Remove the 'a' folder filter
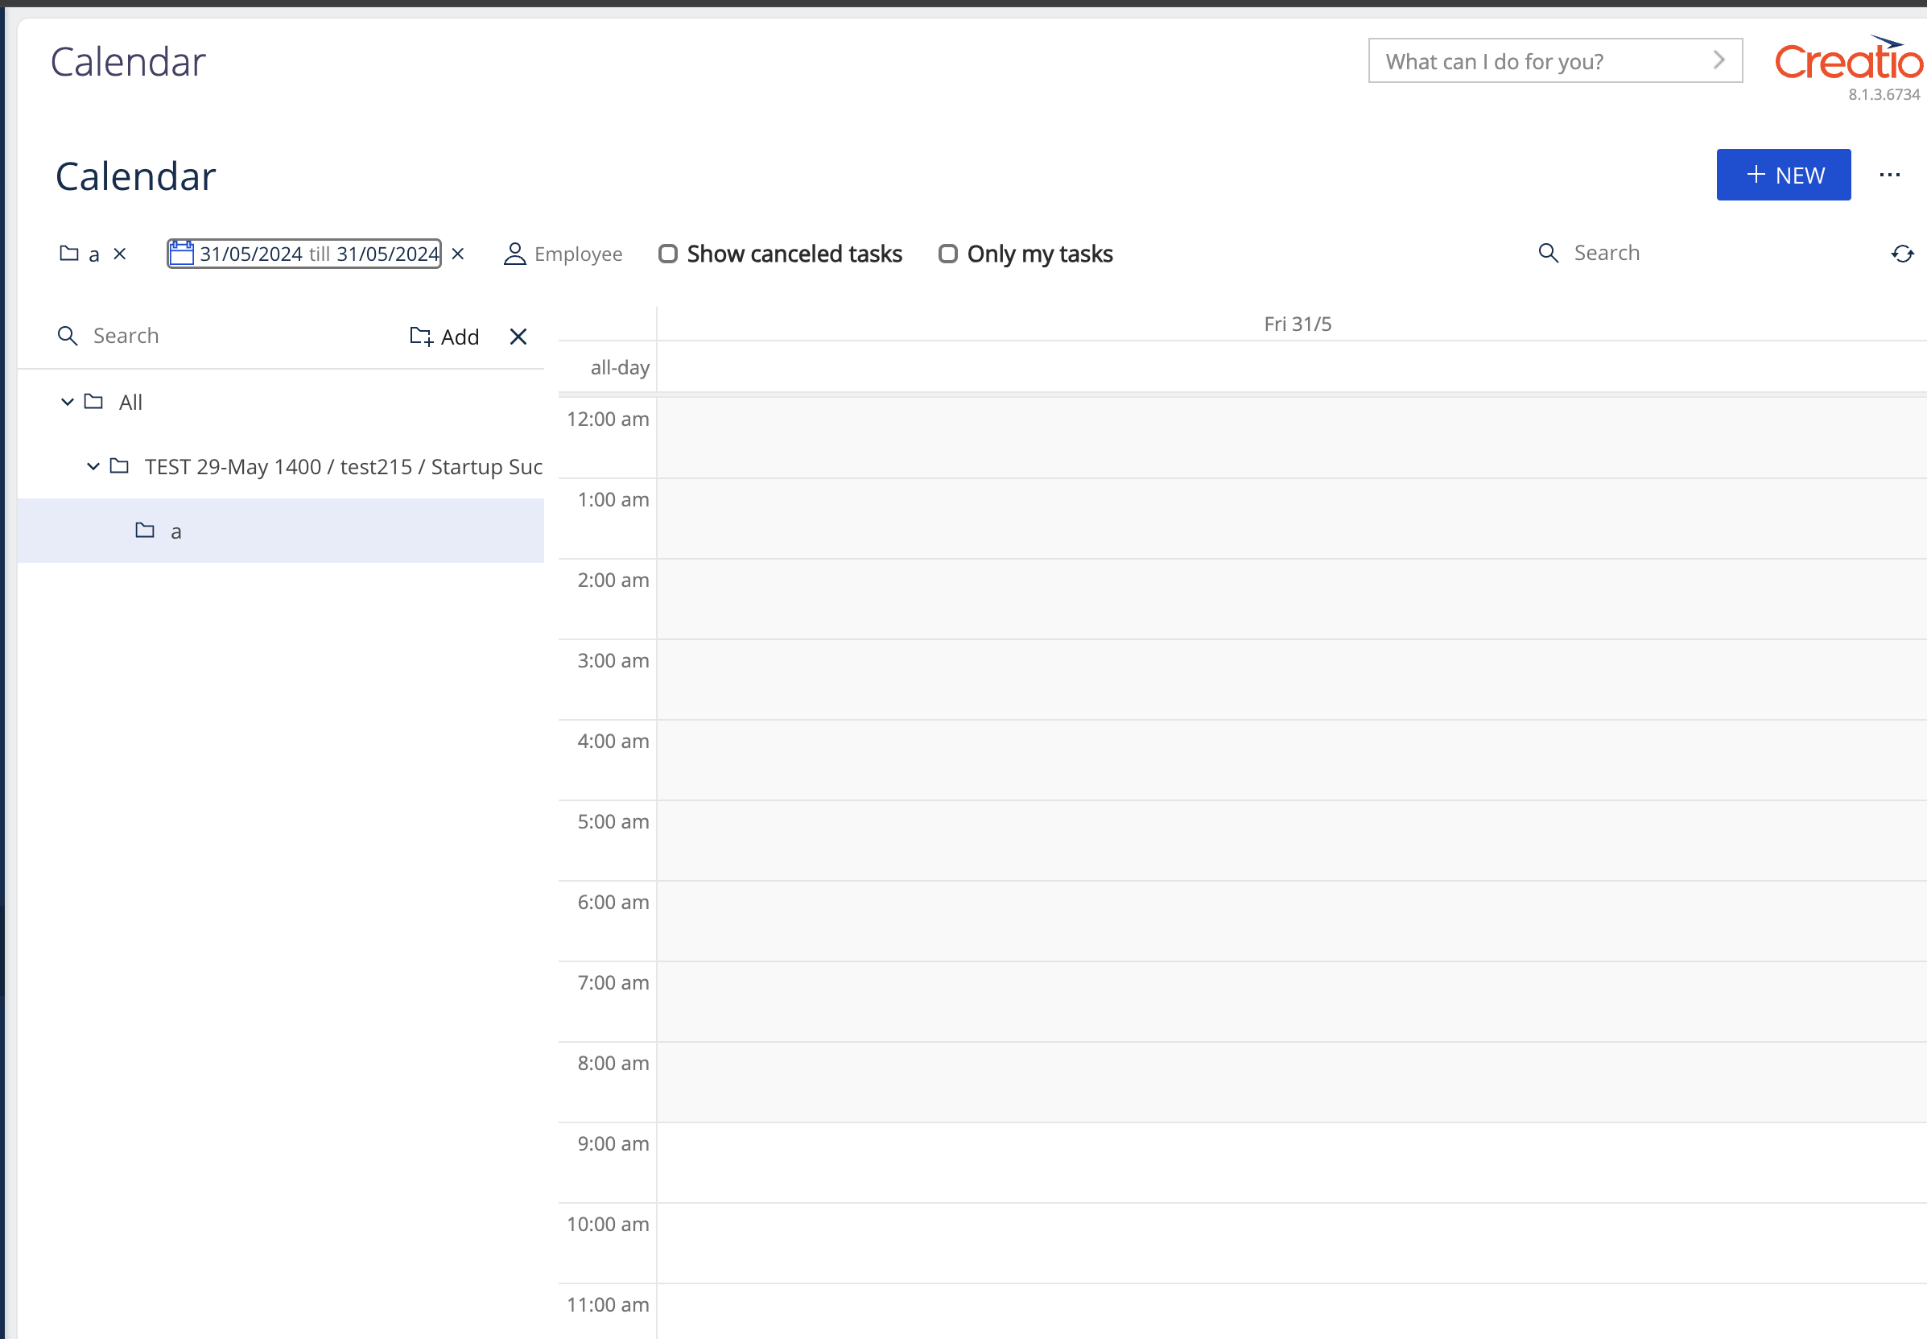This screenshot has width=1927, height=1339. pyautogui.click(x=121, y=254)
